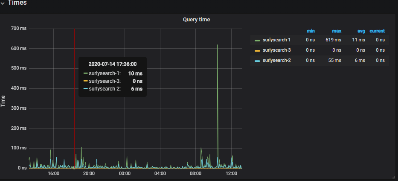Click yellow color line icon for surlysearch-3

[x=257, y=51]
